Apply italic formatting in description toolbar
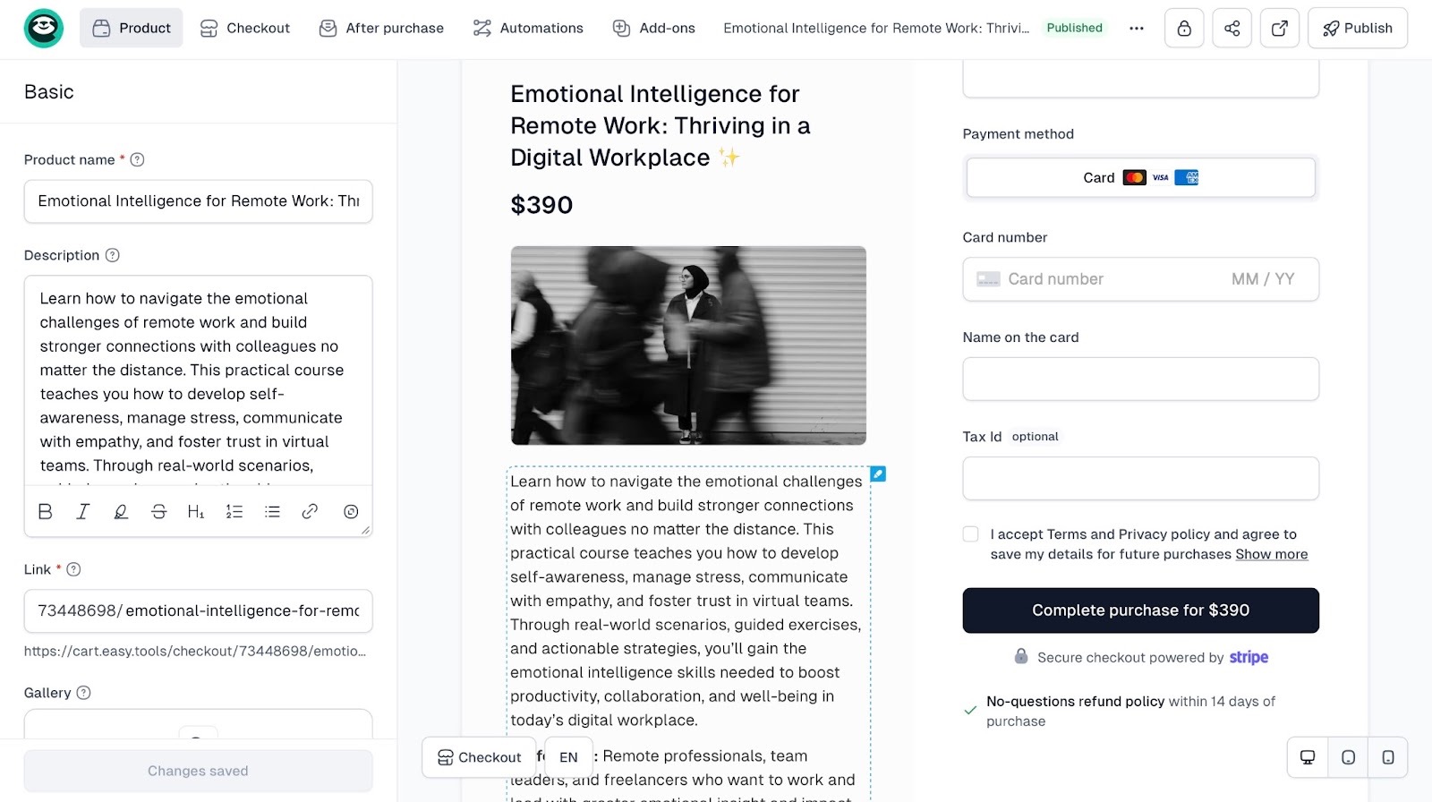 (83, 511)
